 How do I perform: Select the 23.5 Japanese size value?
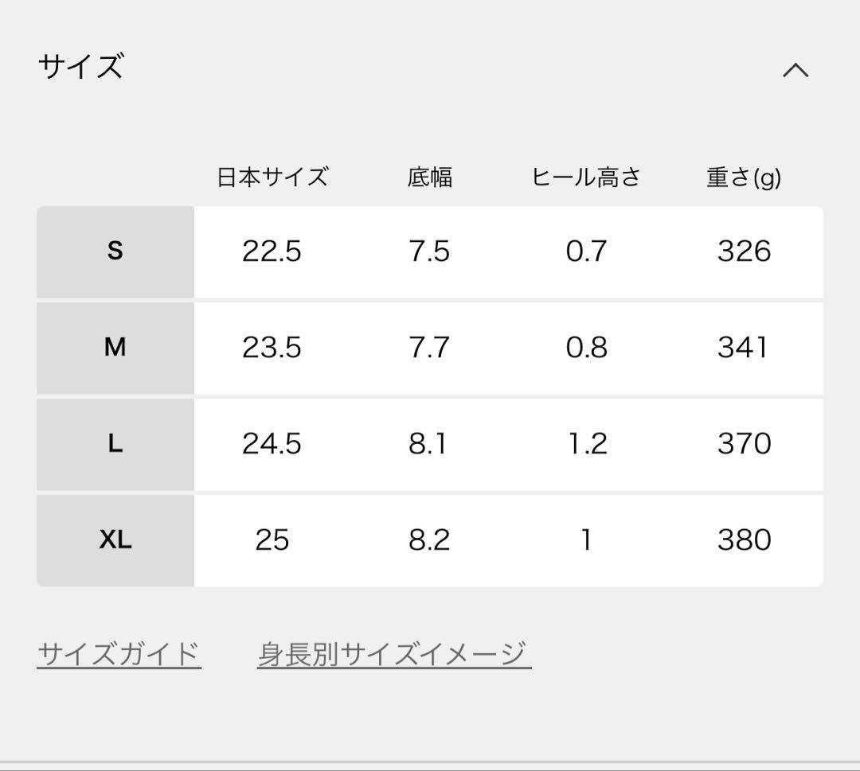(x=272, y=348)
